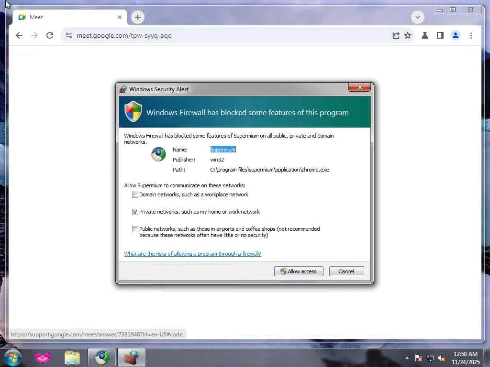490x367 pixels.
Task: Toggle the browser side panel icon
Action: (440, 35)
